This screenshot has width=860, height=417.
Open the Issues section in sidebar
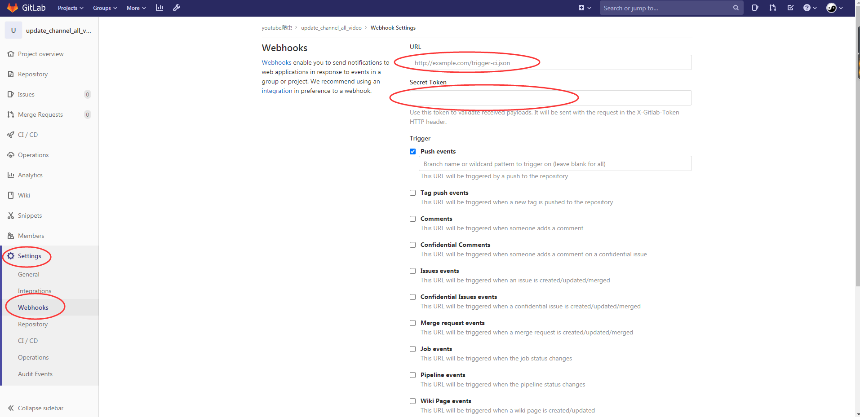28,94
